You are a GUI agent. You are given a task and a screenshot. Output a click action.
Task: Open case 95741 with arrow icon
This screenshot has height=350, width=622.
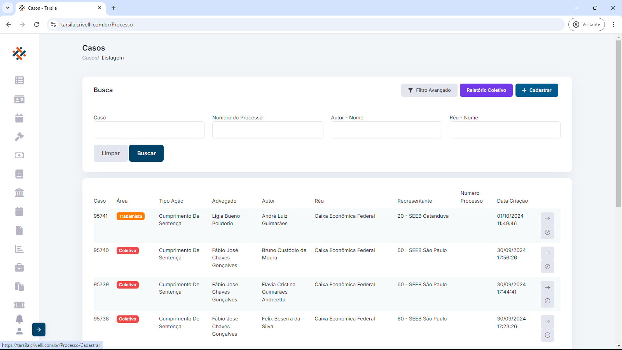click(547, 219)
